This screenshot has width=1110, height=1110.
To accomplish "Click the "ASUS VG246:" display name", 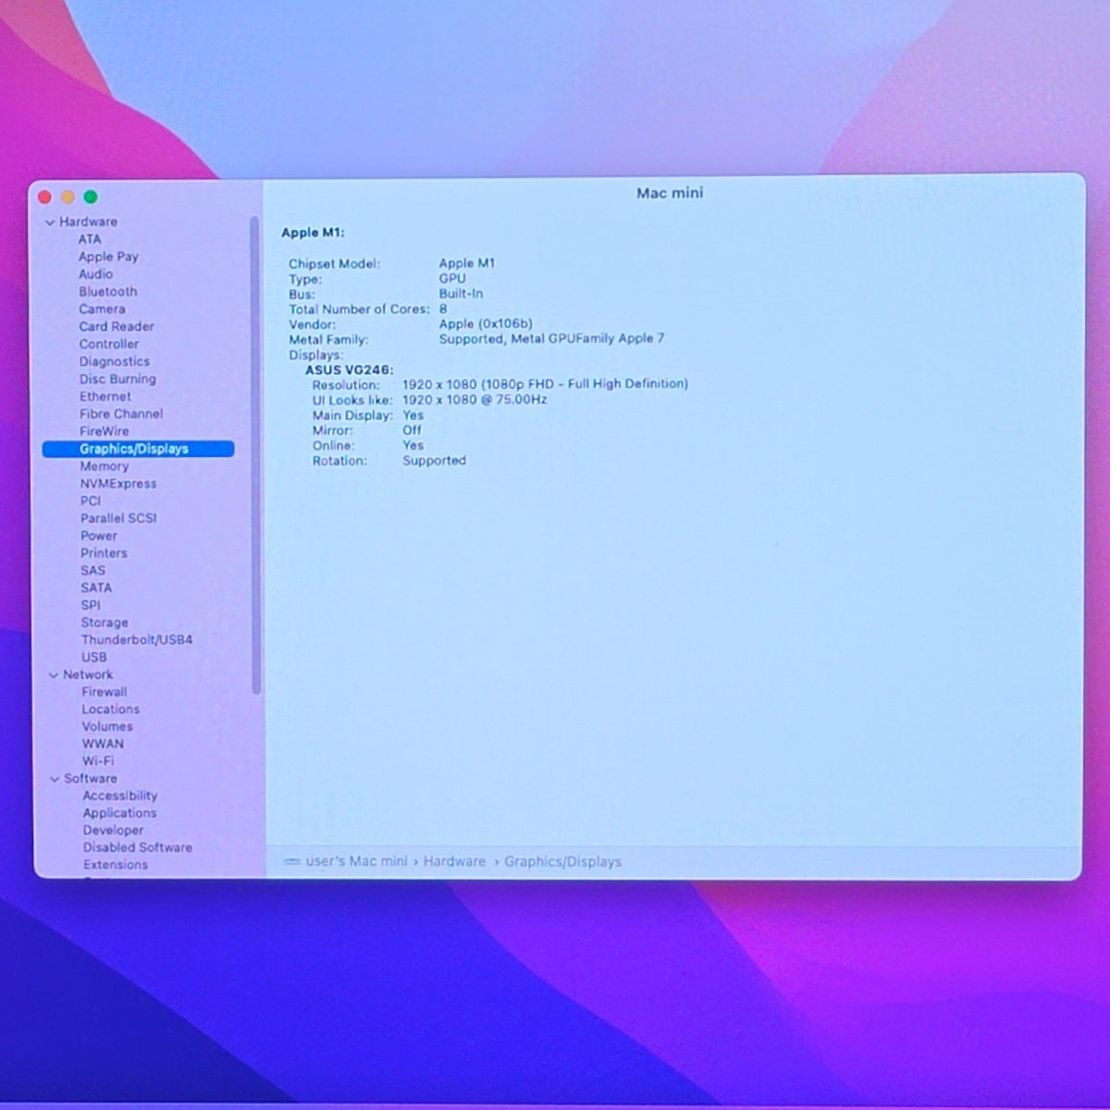I will (x=350, y=370).
